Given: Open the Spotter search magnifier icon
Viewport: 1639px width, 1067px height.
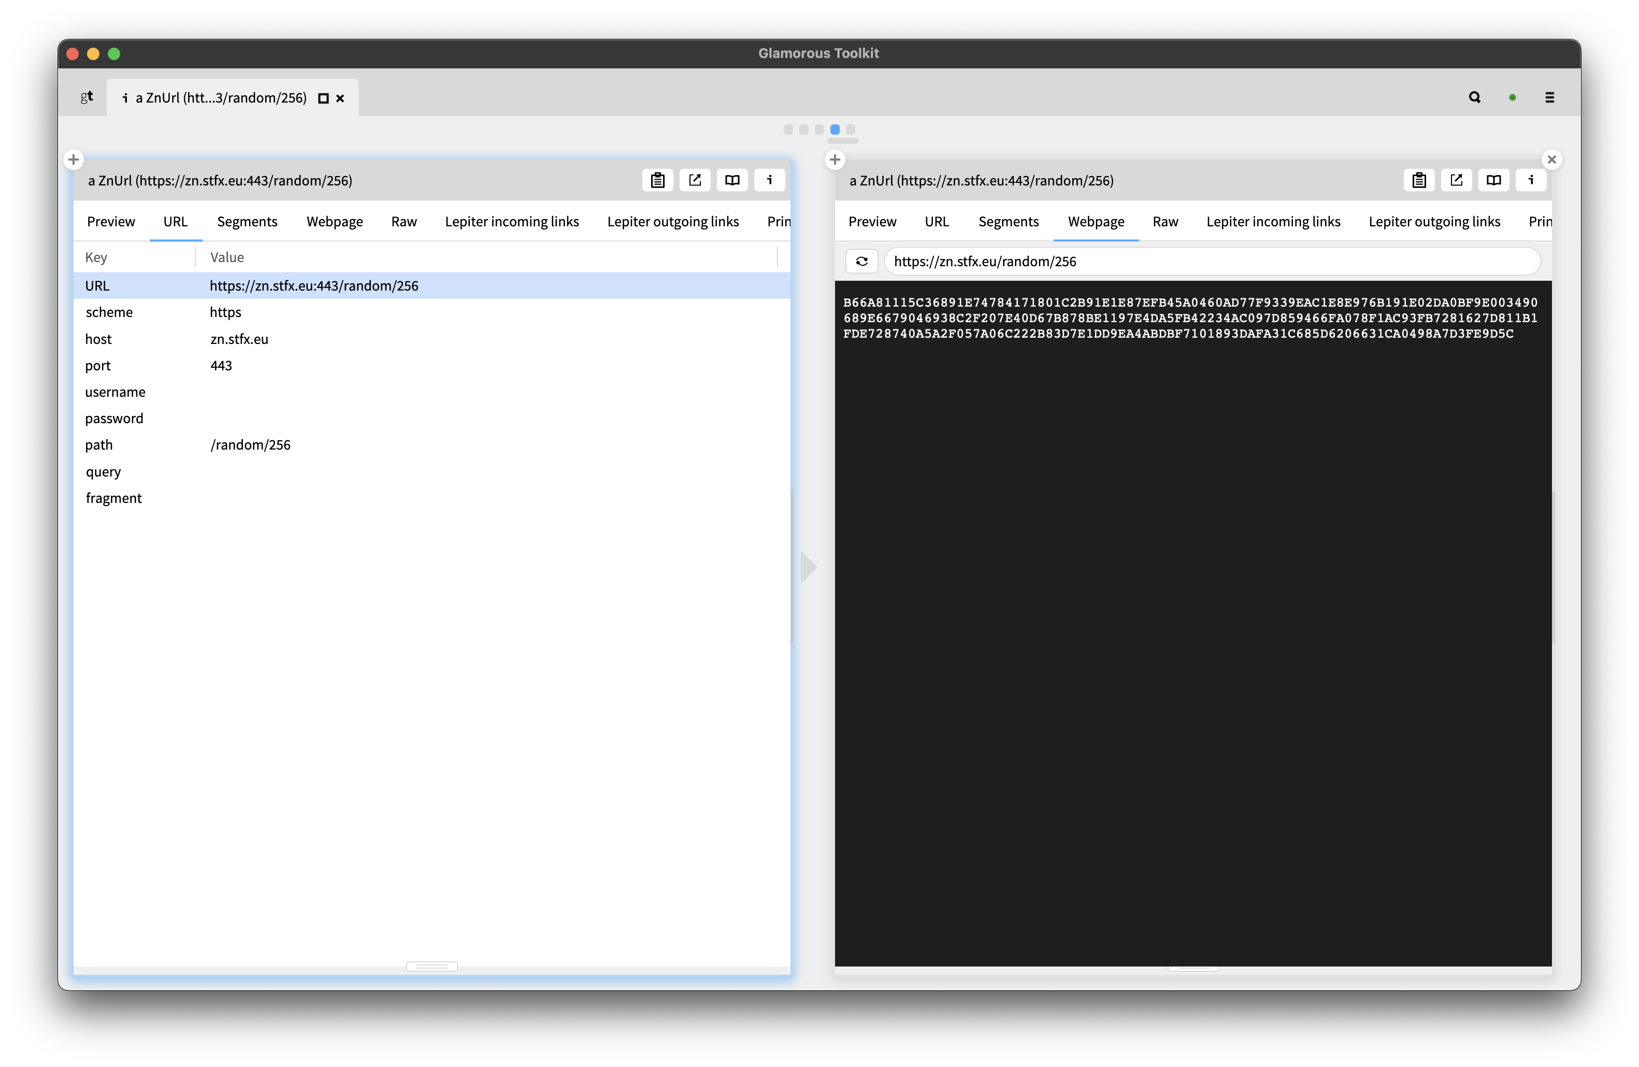Looking at the screenshot, I should (x=1474, y=98).
